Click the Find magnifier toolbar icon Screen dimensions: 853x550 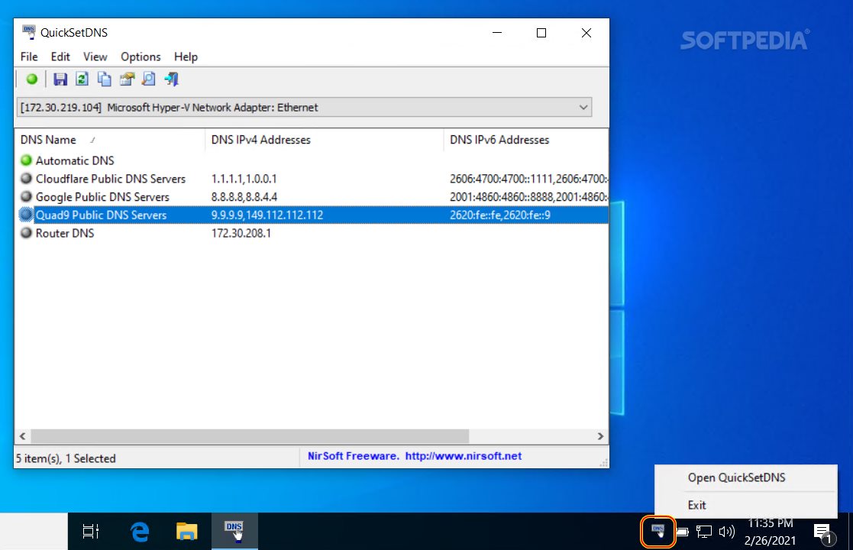tap(148, 79)
